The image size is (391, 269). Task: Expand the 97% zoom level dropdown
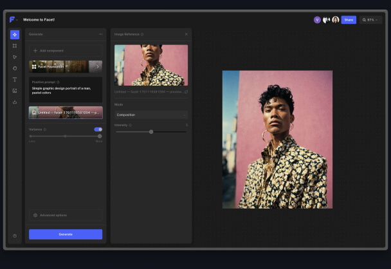(x=371, y=20)
